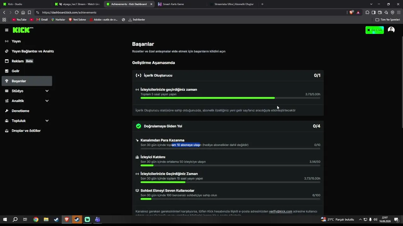The image size is (403, 226).
Task: Open browser main menu icon
Action: pos(399,12)
